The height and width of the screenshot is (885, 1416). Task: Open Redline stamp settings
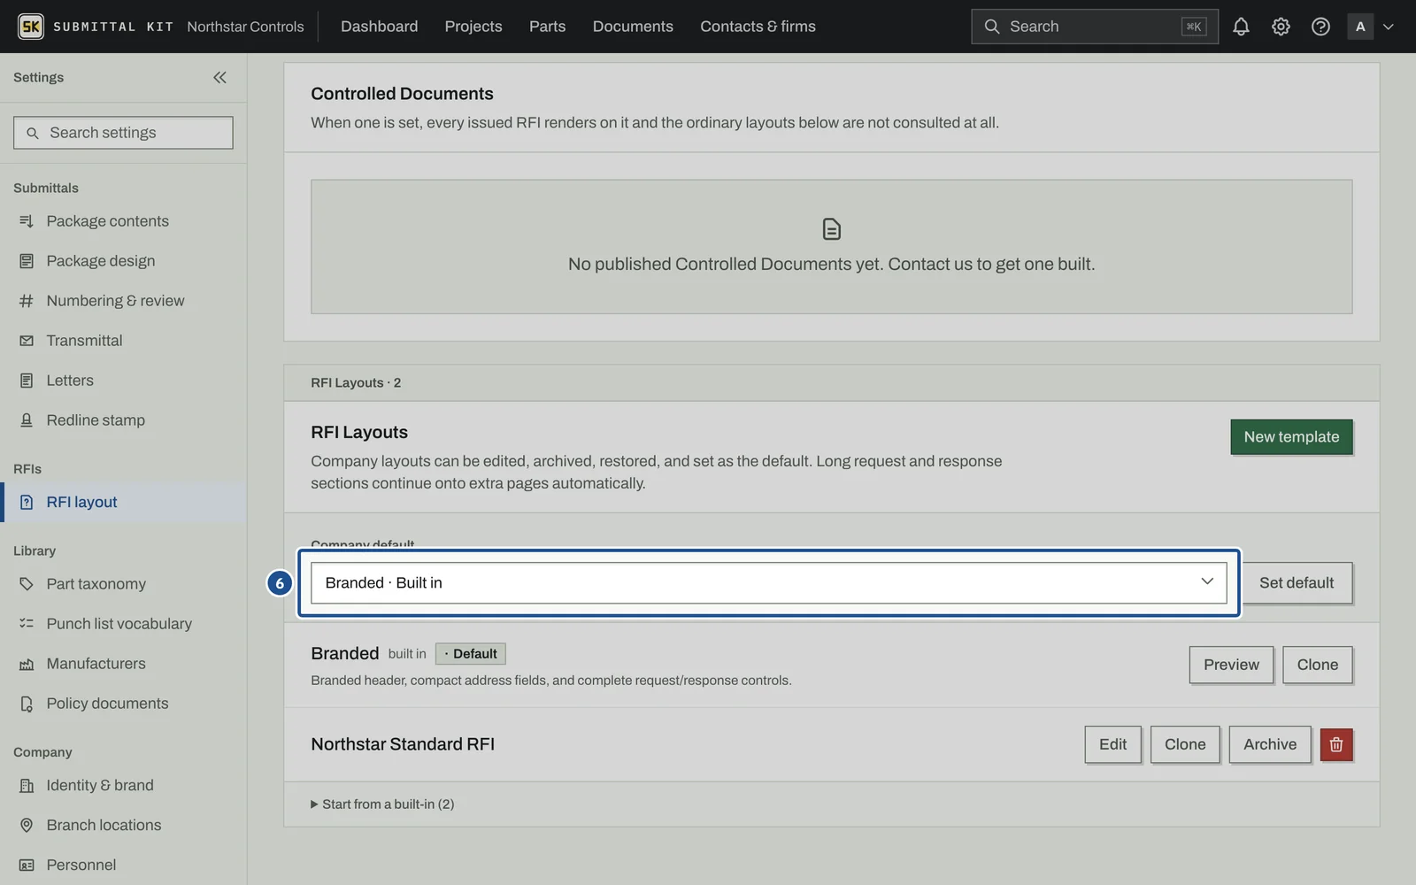tap(123, 420)
